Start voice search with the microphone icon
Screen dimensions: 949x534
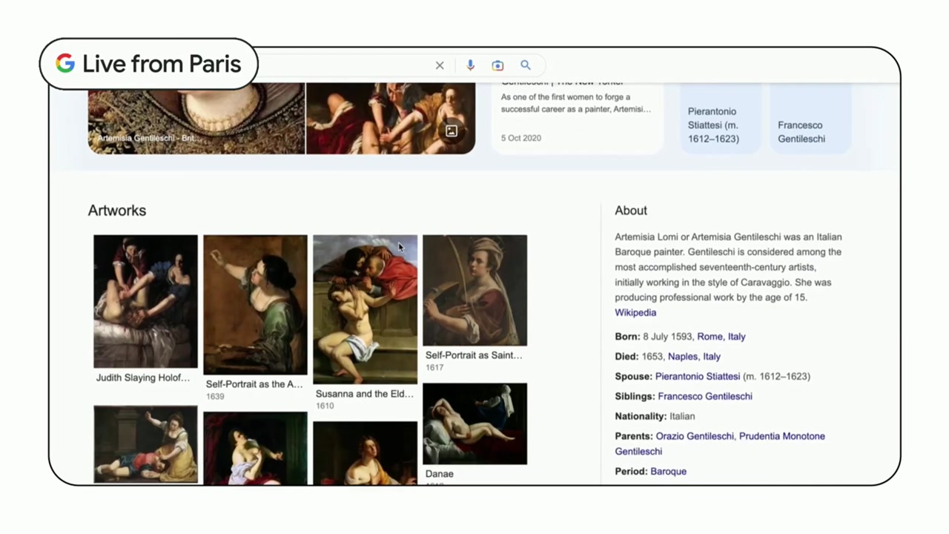coord(470,65)
